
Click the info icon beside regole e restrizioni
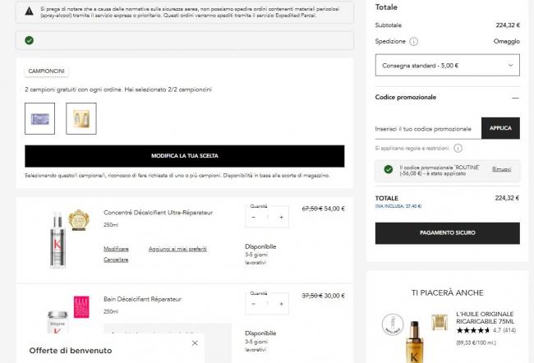(x=458, y=149)
